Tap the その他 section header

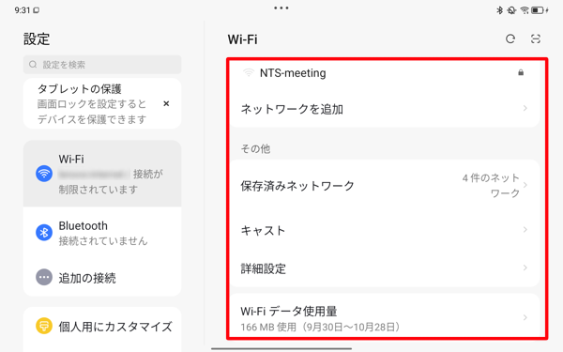pyautogui.click(x=255, y=148)
